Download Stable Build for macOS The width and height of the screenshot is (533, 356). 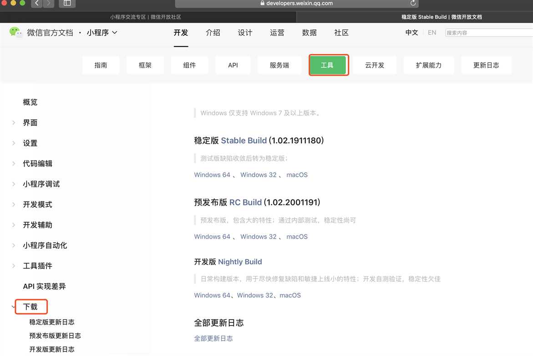pos(297,175)
